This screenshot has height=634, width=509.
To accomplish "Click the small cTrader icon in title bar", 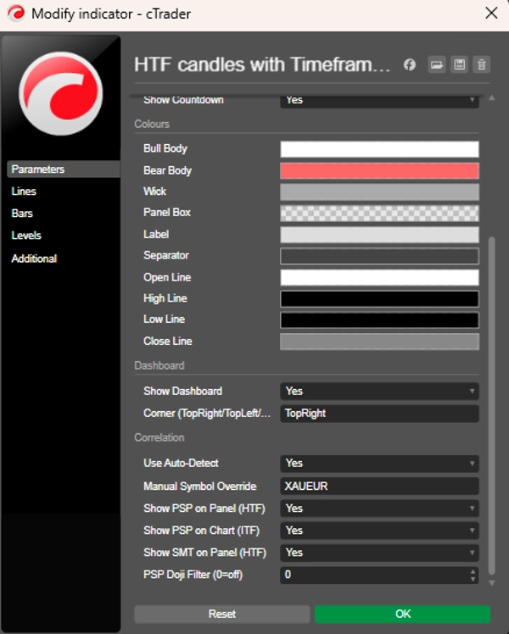I will [x=15, y=14].
